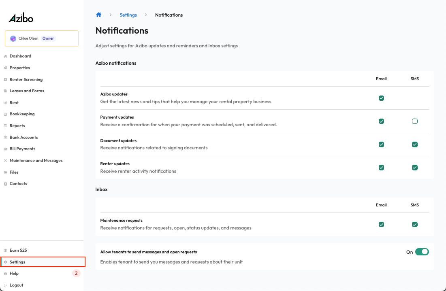Enable SMS for Payment updates

click(415, 121)
